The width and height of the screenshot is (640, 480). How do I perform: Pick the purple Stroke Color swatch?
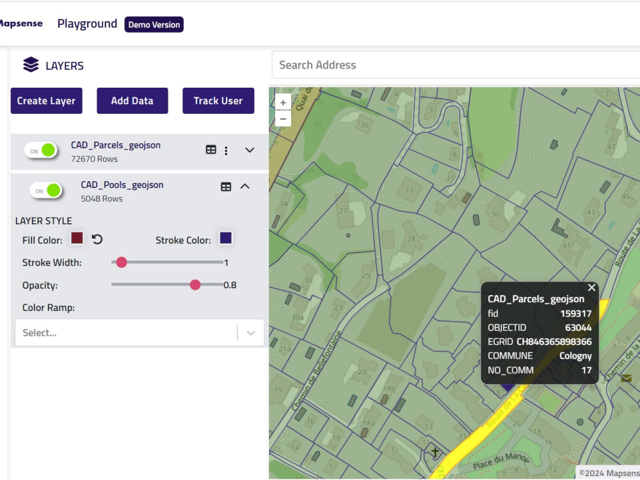point(226,238)
